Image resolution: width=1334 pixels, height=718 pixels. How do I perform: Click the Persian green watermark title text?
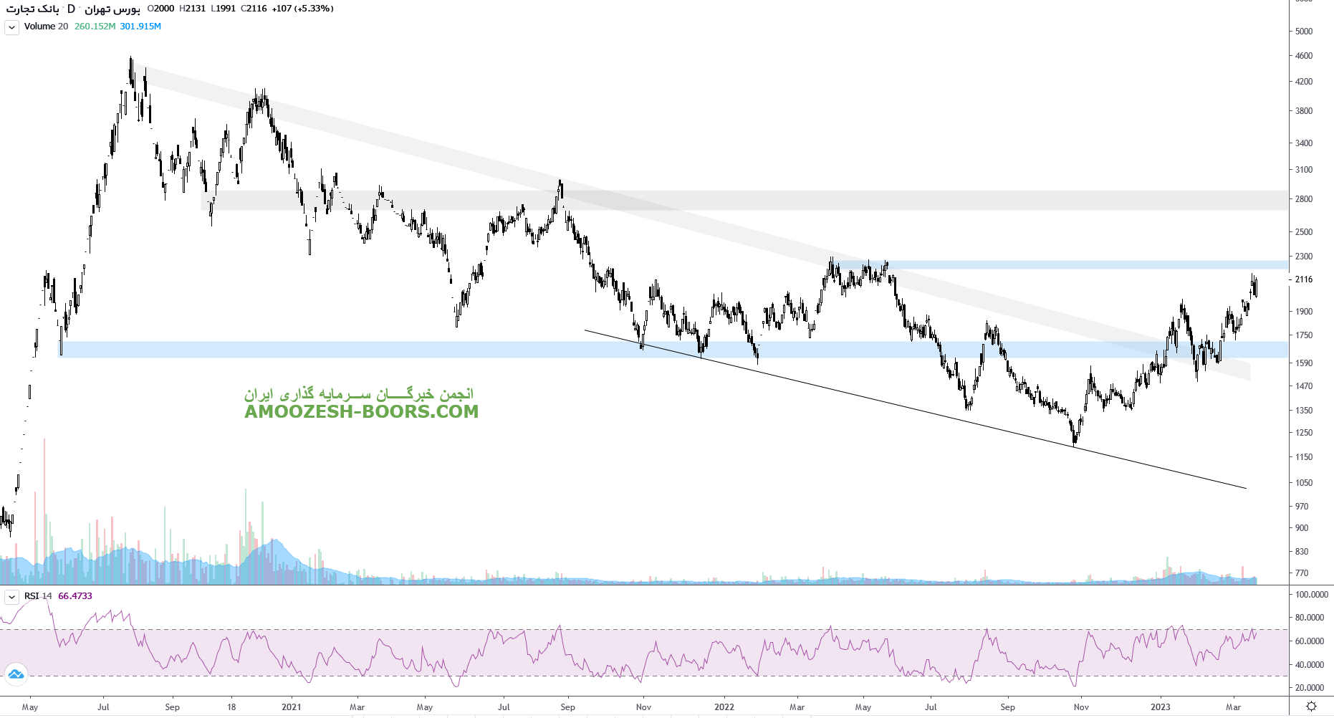click(358, 393)
